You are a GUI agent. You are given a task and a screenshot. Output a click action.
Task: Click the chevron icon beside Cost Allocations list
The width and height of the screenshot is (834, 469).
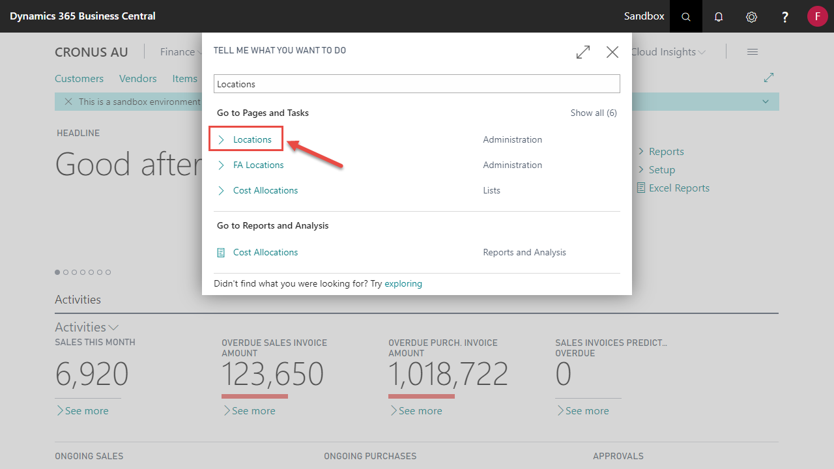[x=221, y=190]
